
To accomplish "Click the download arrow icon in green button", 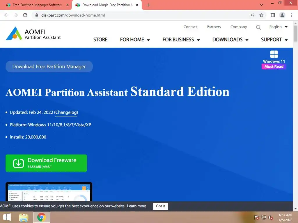I will pos(18,163).
